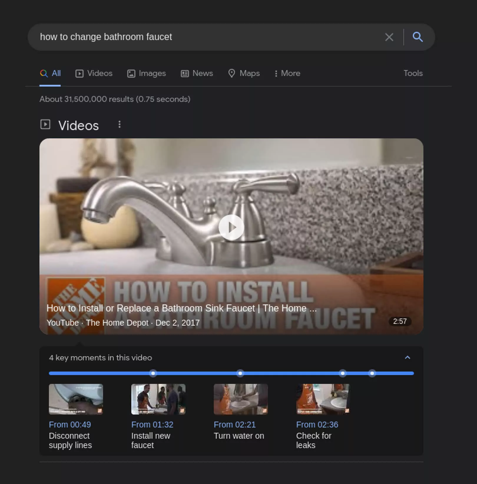Click the 'From 00:49' timestamp link

(x=70, y=425)
